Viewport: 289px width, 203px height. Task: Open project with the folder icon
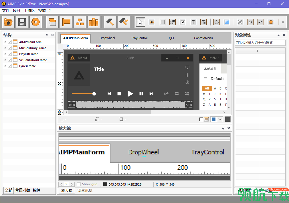(x=8, y=22)
